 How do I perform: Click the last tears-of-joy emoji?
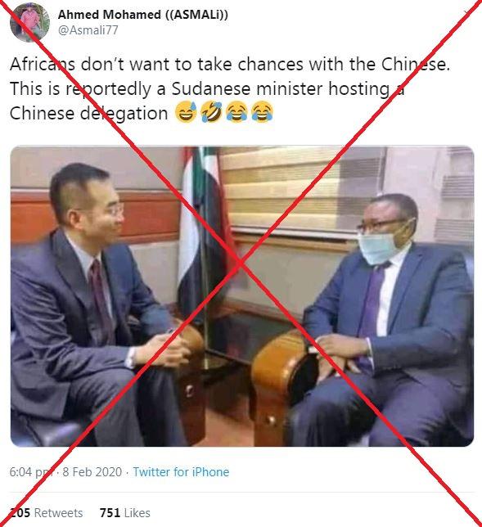click(262, 112)
